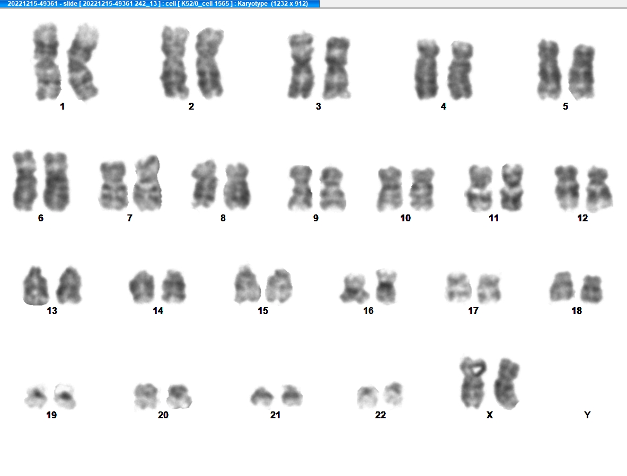This screenshot has width=627, height=476.
Task: Select the right chromosome 3 image
Action: 337,68
